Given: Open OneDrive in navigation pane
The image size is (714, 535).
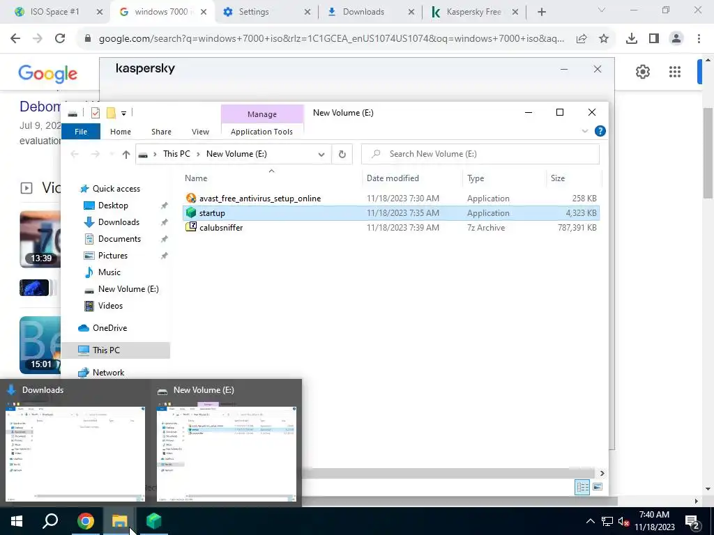Looking at the screenshot, I should tap(109, 328).
